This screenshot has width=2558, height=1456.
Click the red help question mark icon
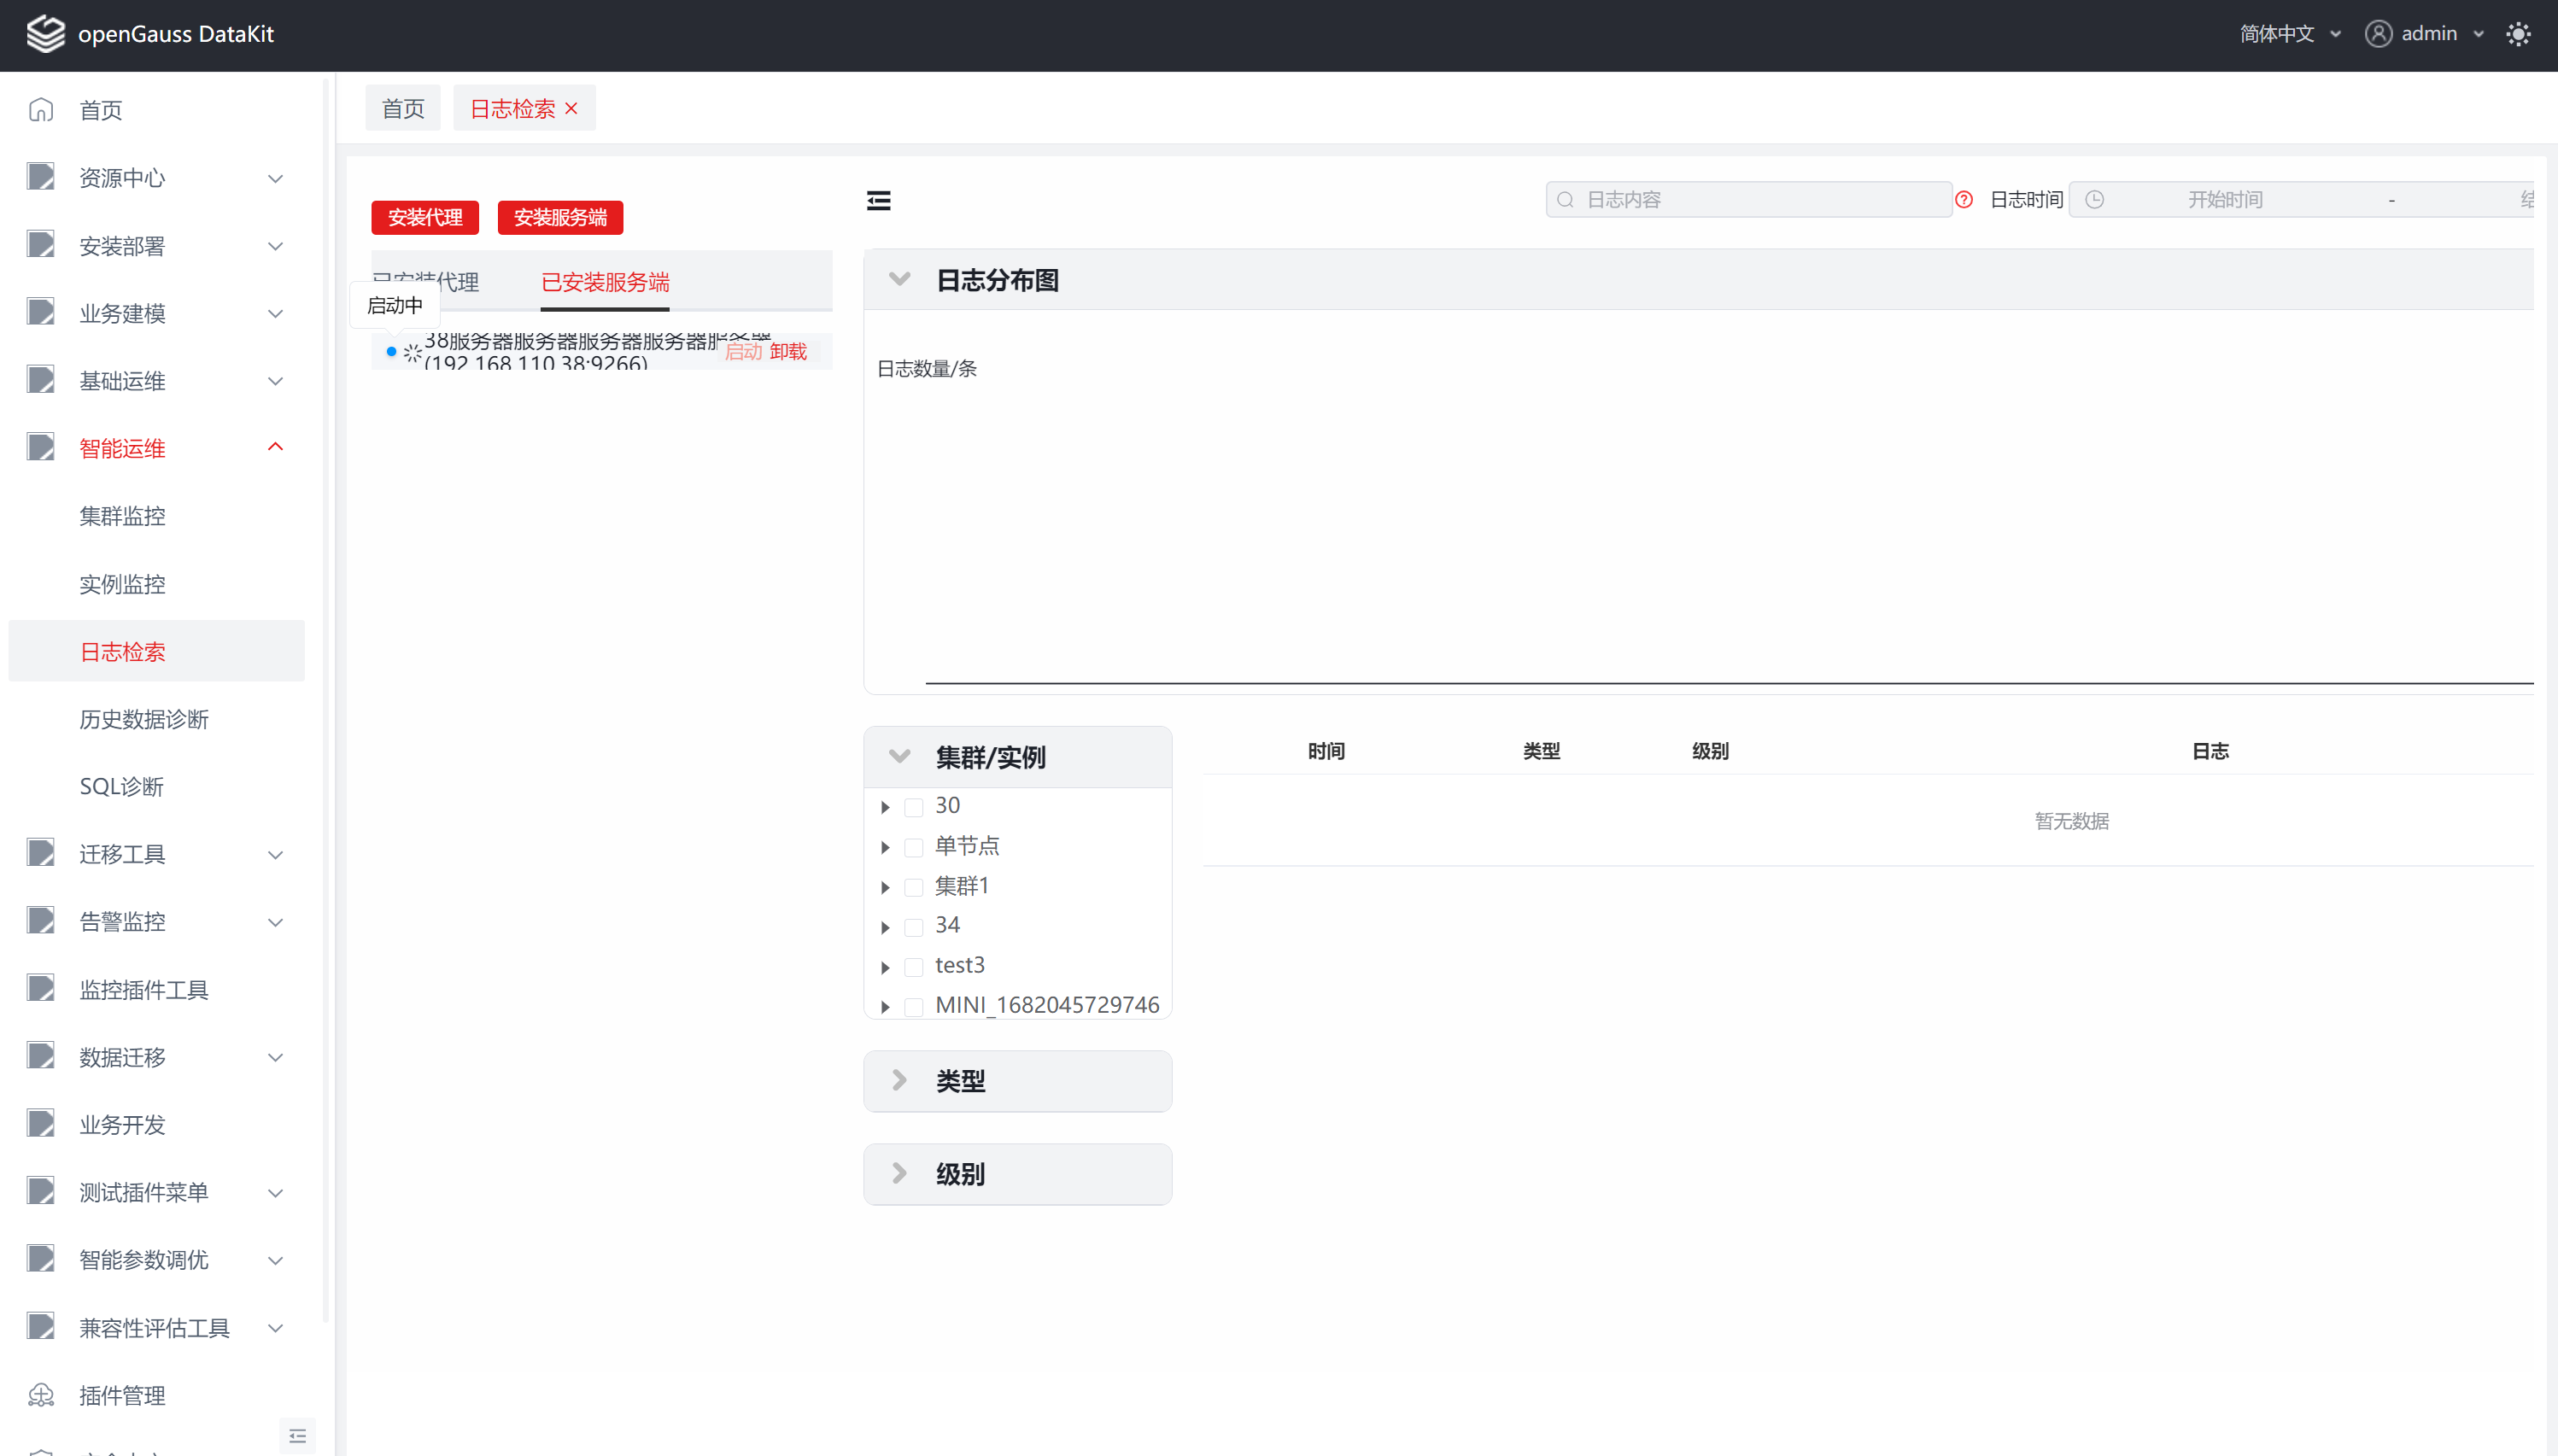coord(1964,200)
